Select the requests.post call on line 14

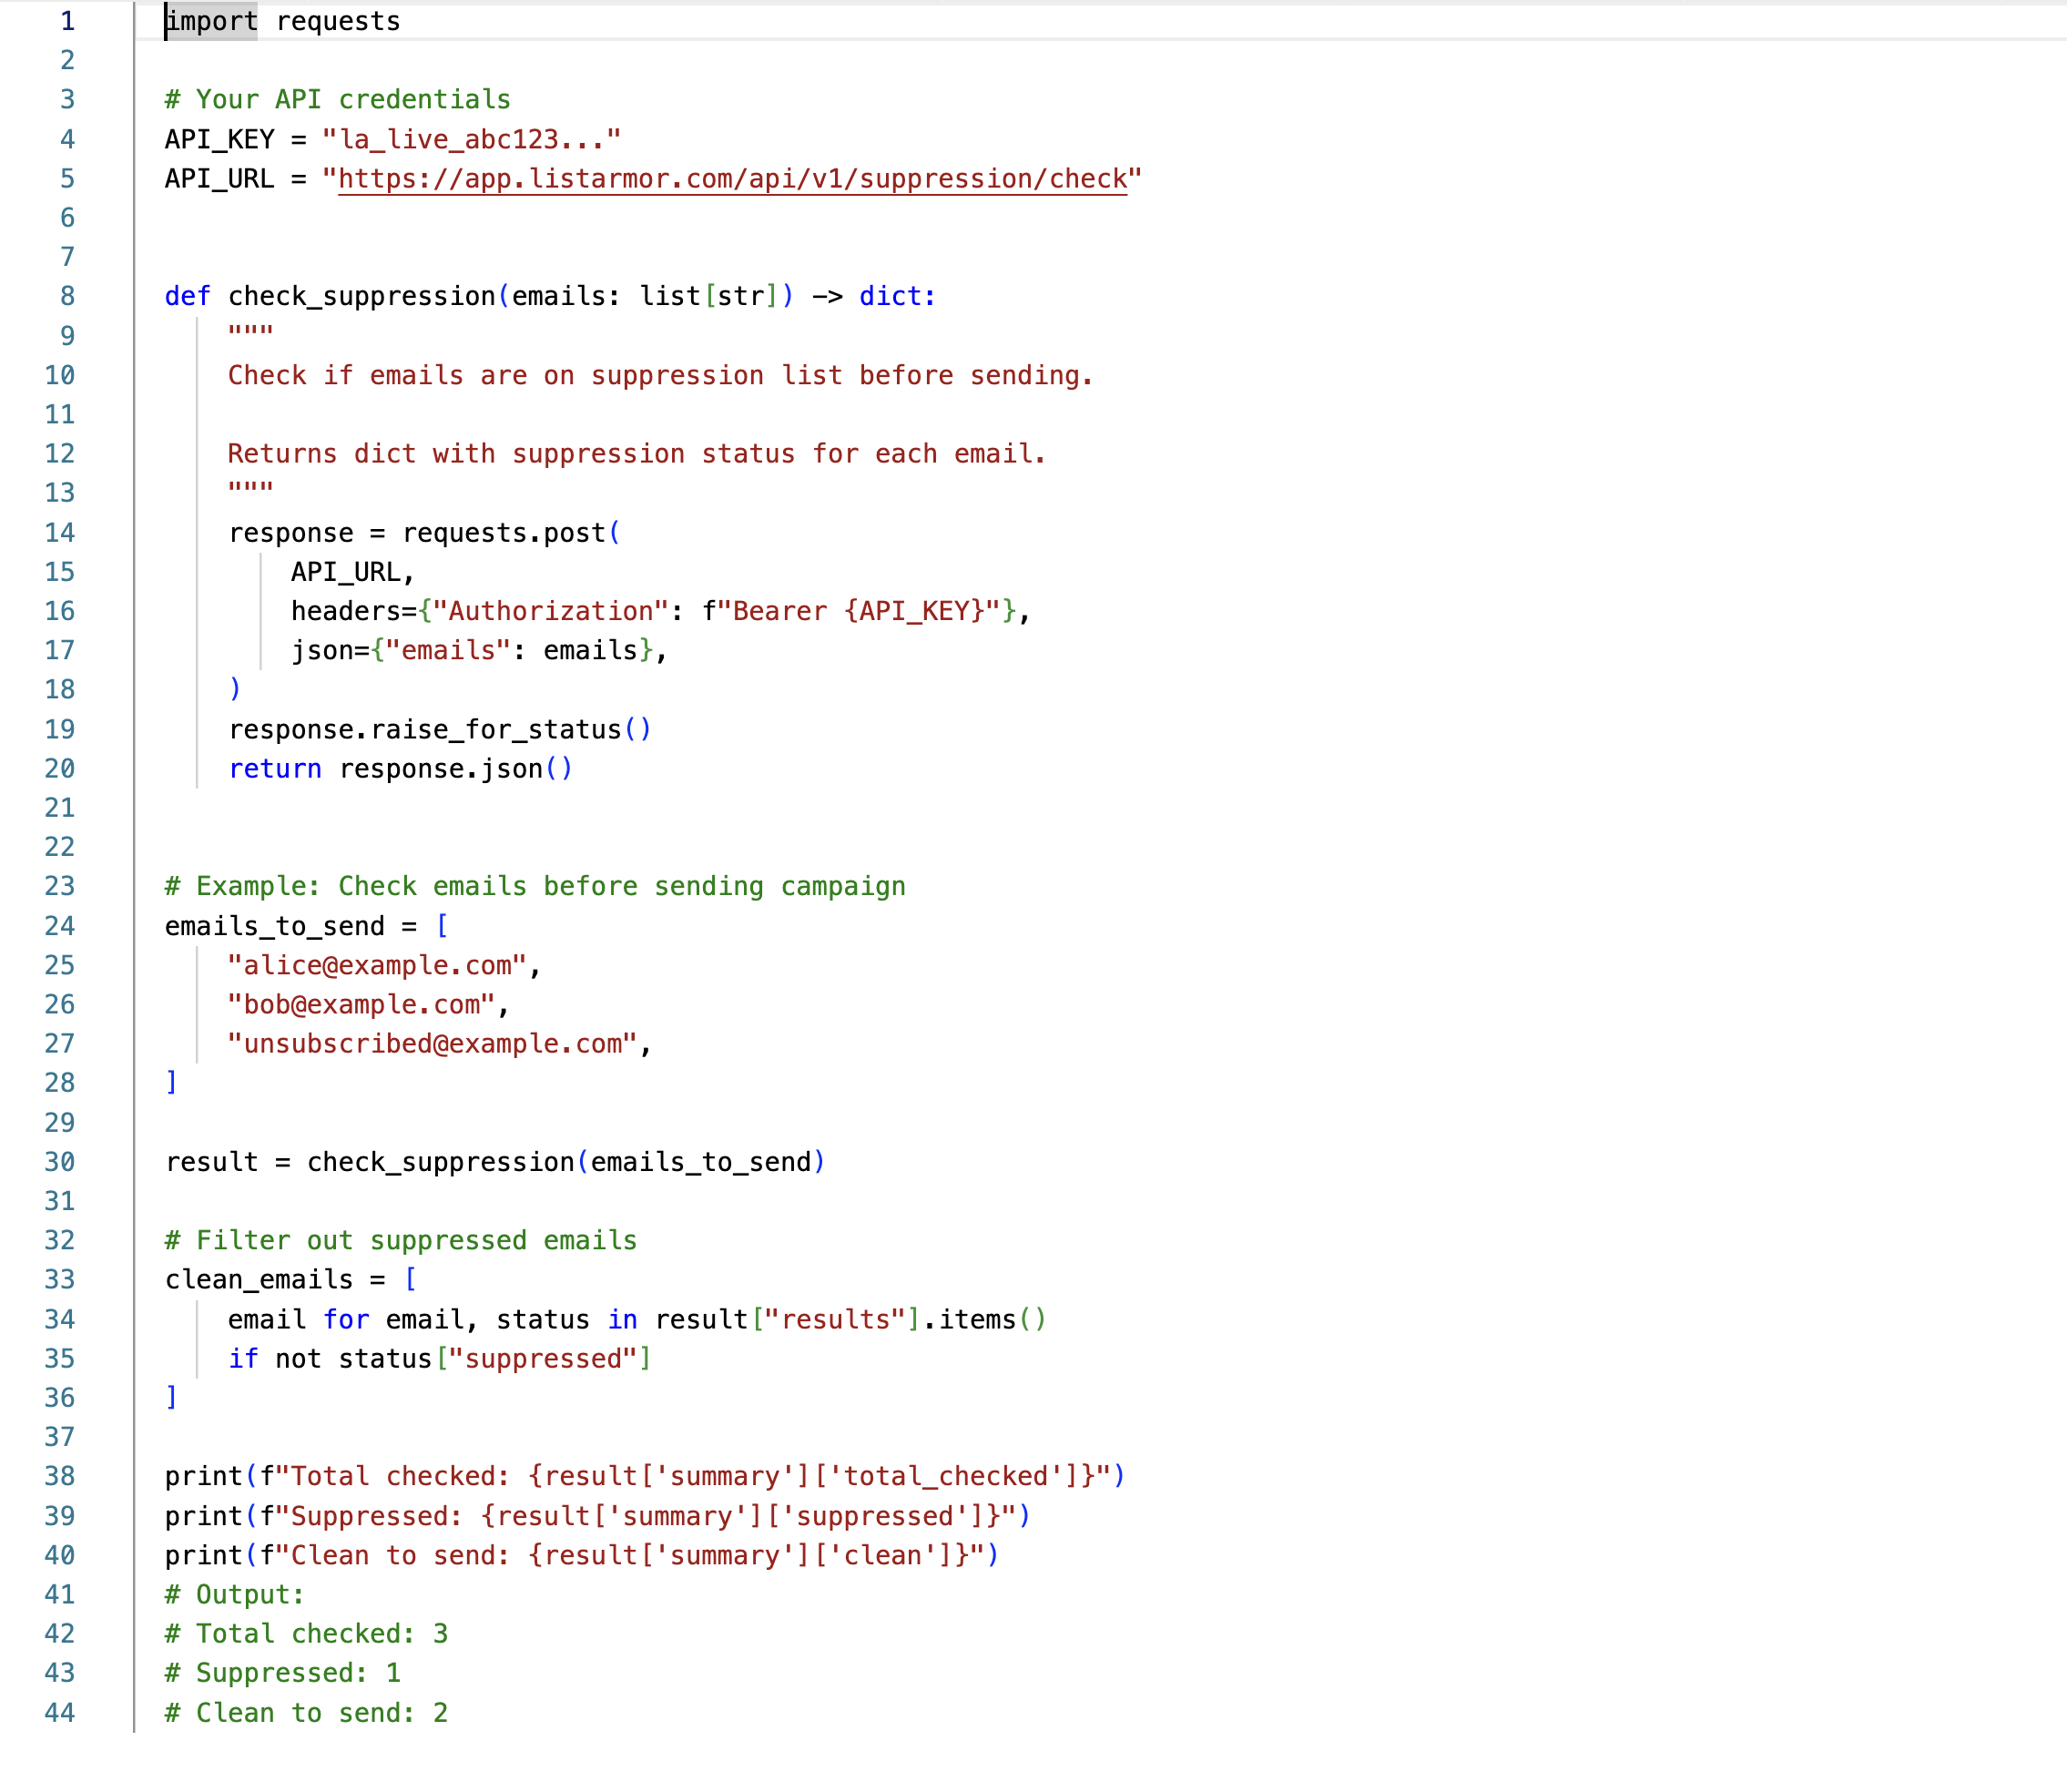pos(509,532)
